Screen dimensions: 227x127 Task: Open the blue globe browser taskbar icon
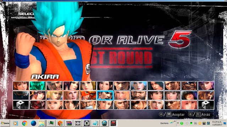pos(33,123)
